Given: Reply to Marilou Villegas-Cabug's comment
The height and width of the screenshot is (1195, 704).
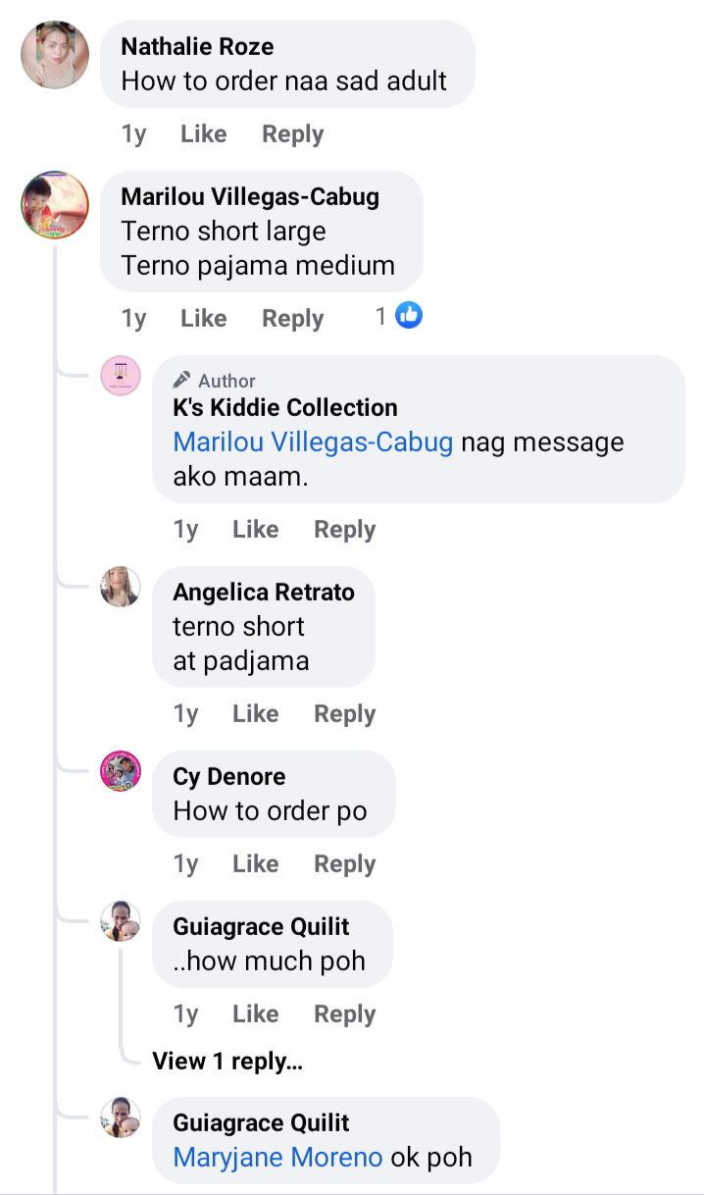Looking at the screenshot, I should click(x=292, y=319).
